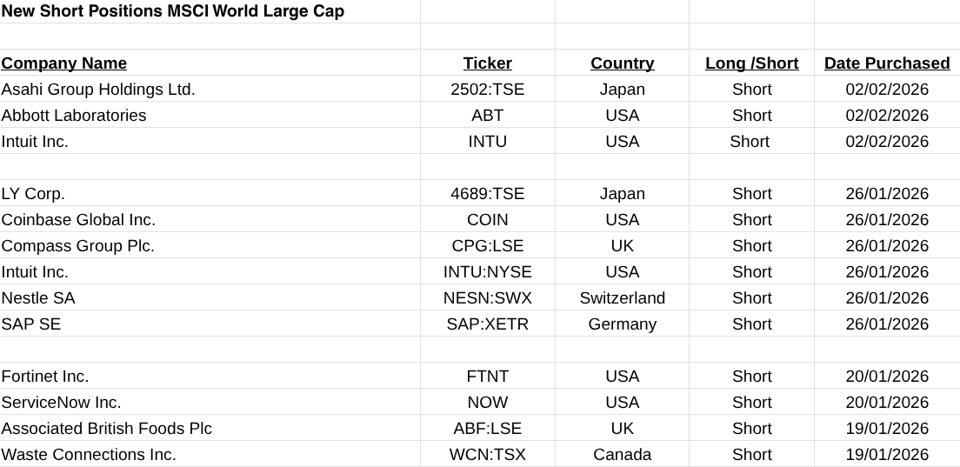This screenshot has height=467, width=960.
Task: Select the 'WCN:TSX' ticker cell
Action: [488, 455]
